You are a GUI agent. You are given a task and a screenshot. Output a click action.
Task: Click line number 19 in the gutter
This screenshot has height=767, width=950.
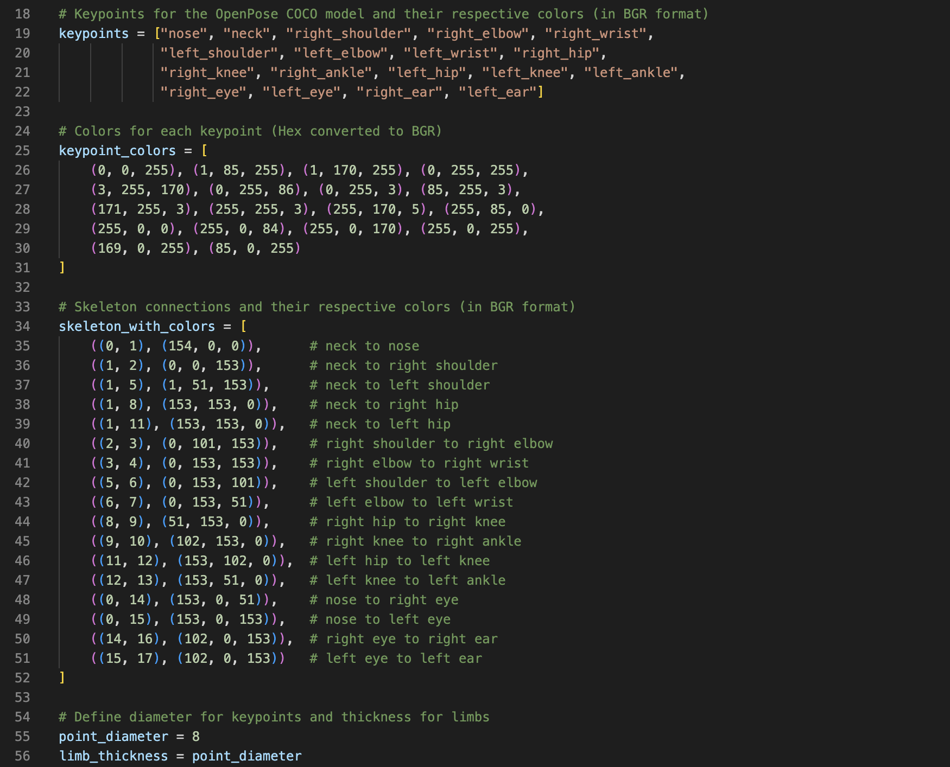point(22,34)
